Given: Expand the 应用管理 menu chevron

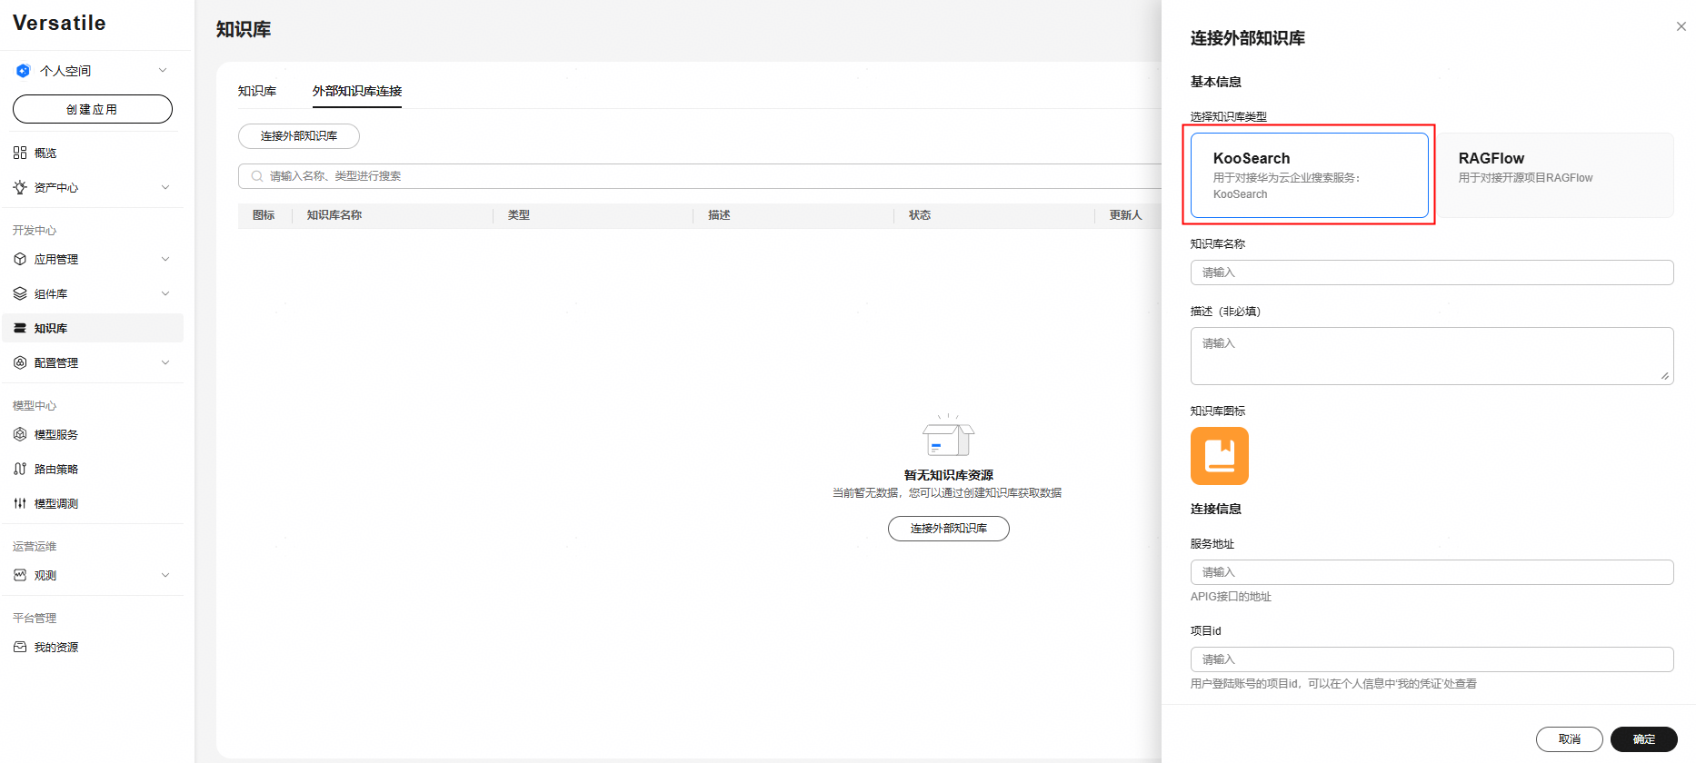Looking at the screenshot, I should coord(165,259).
